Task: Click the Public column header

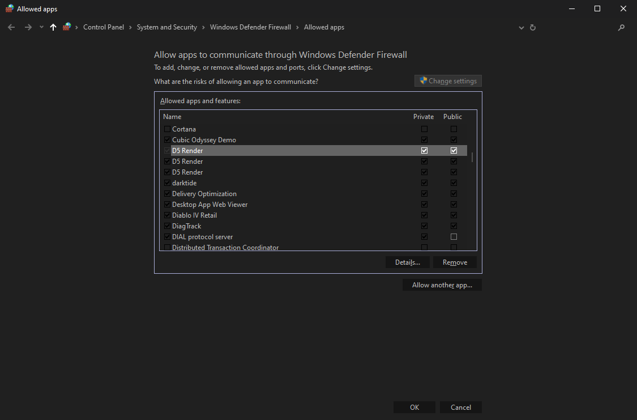Action: tap(452, 117)
